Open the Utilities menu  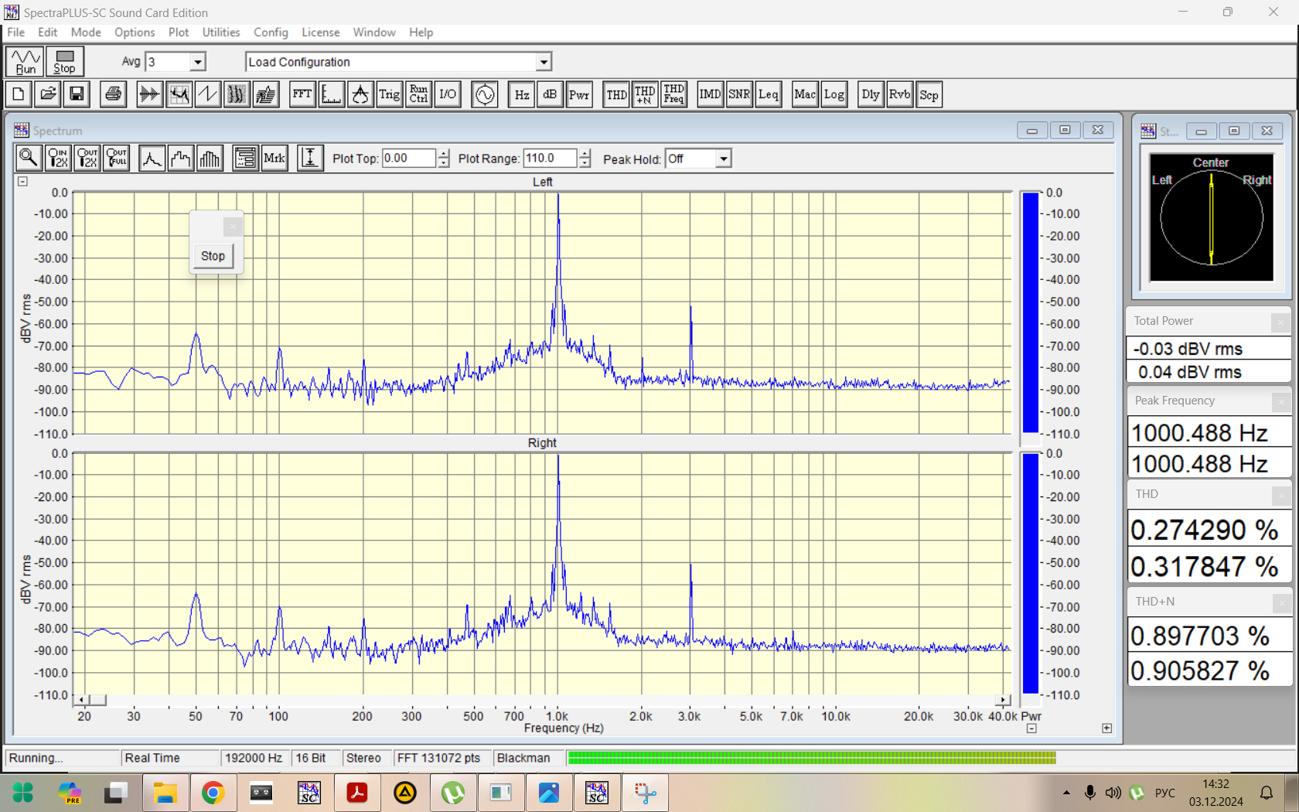pos(221,32)
